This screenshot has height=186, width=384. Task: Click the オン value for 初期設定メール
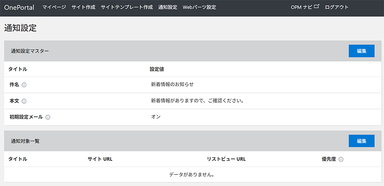click(156, 117)
